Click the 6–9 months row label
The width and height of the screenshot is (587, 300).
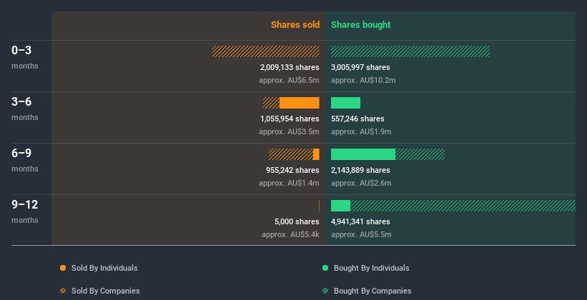click(x=25, y=160)
